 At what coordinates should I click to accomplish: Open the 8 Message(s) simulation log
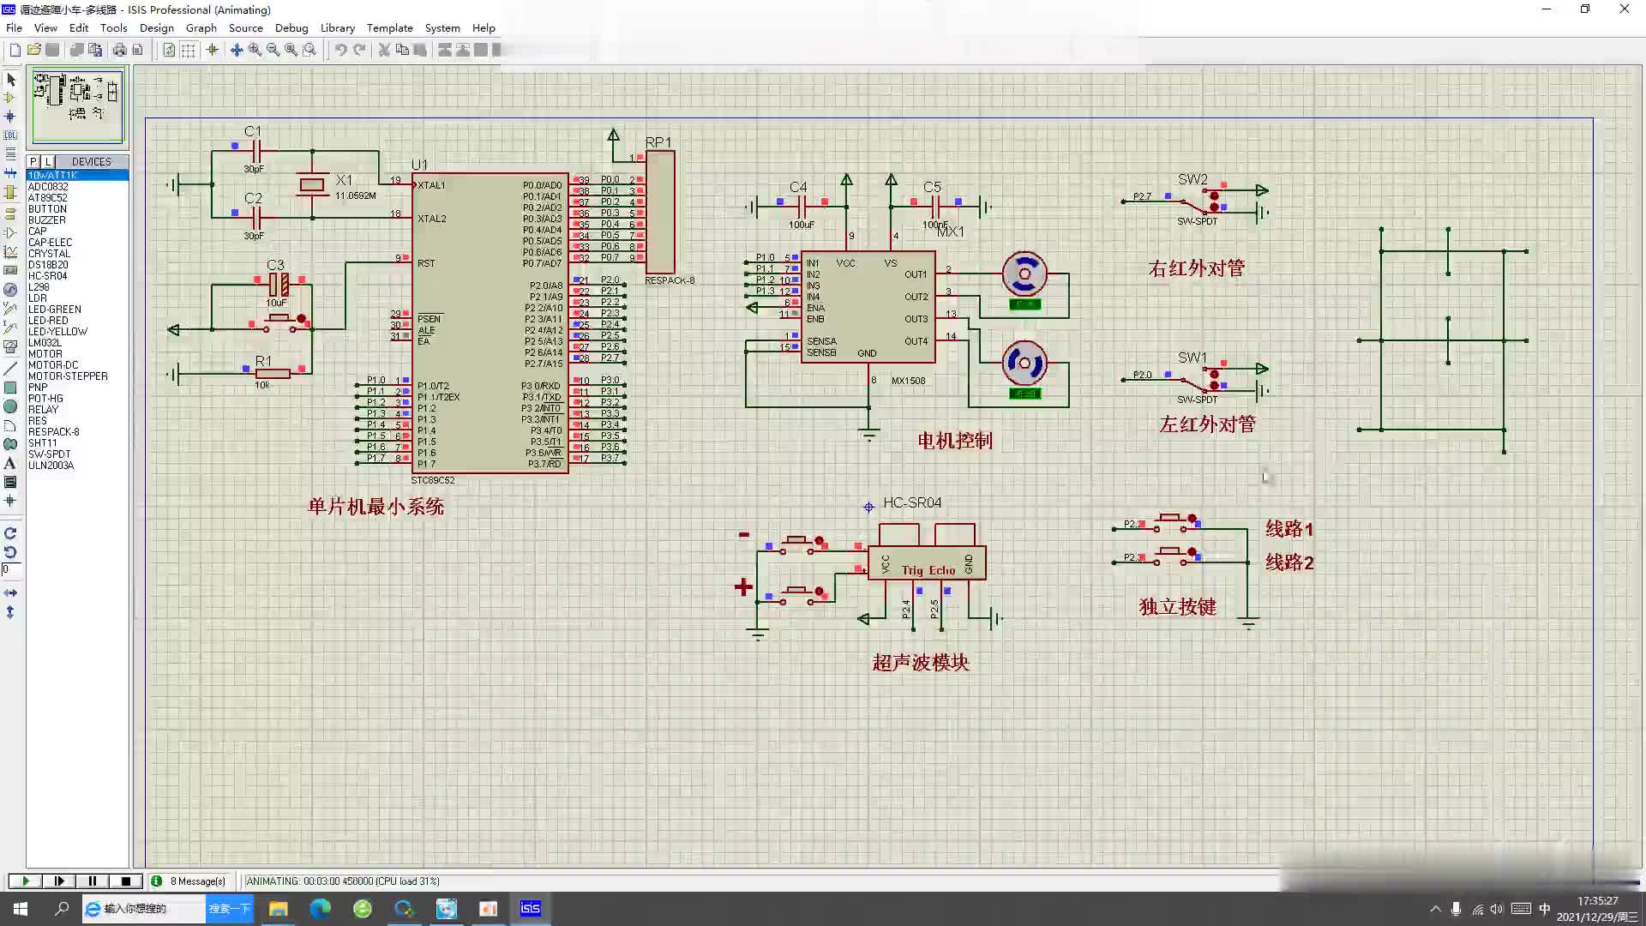[189, 881]
